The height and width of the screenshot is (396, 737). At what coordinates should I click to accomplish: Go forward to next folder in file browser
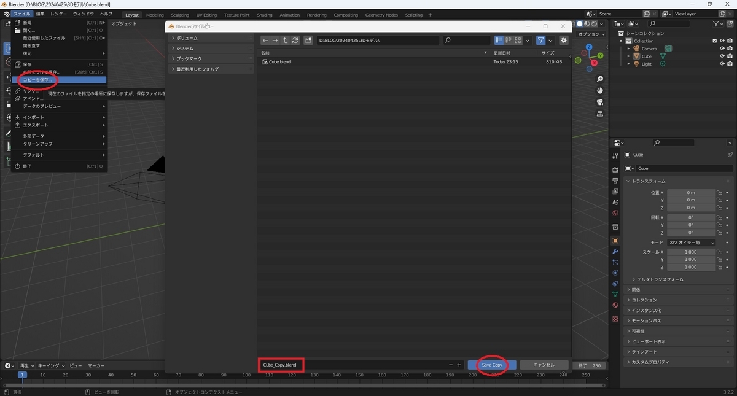coord(275,41)
